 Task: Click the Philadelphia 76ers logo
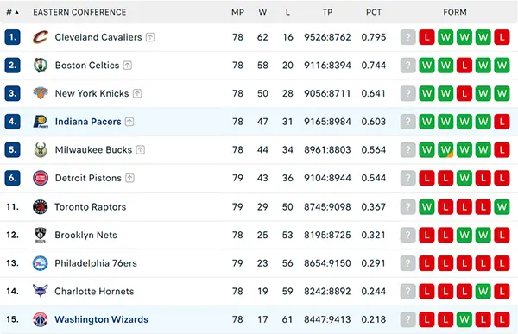[x=41, y=263]
